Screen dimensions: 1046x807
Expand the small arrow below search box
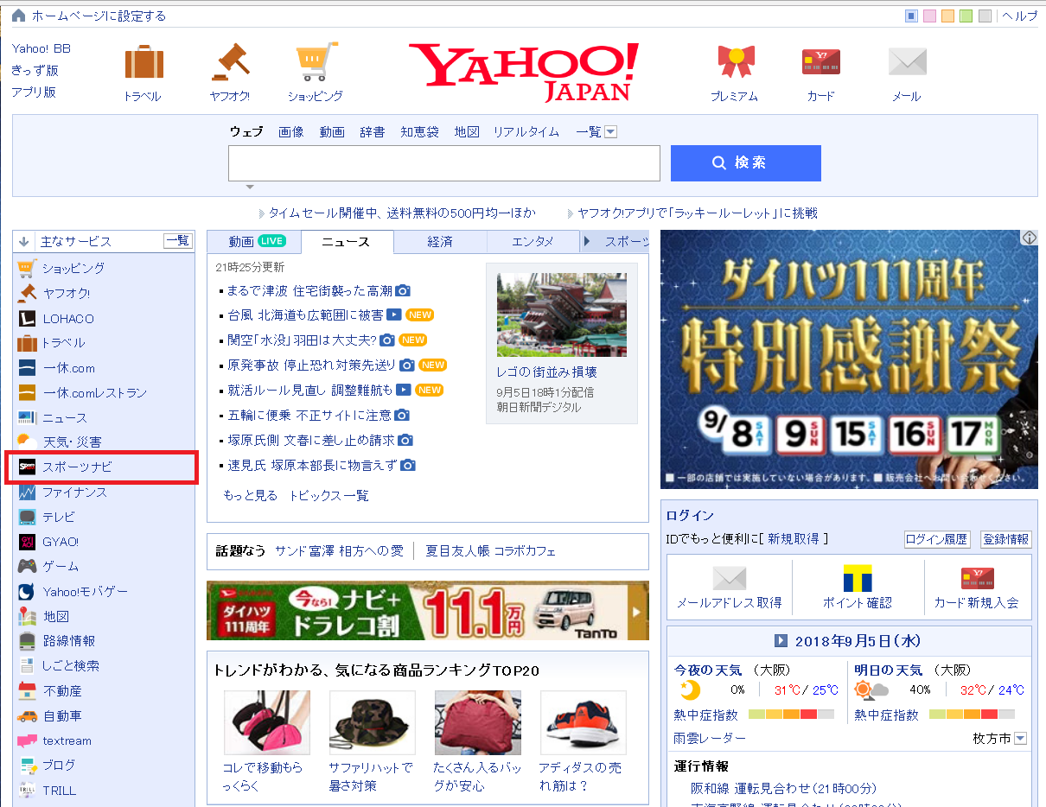coord(250,187)
